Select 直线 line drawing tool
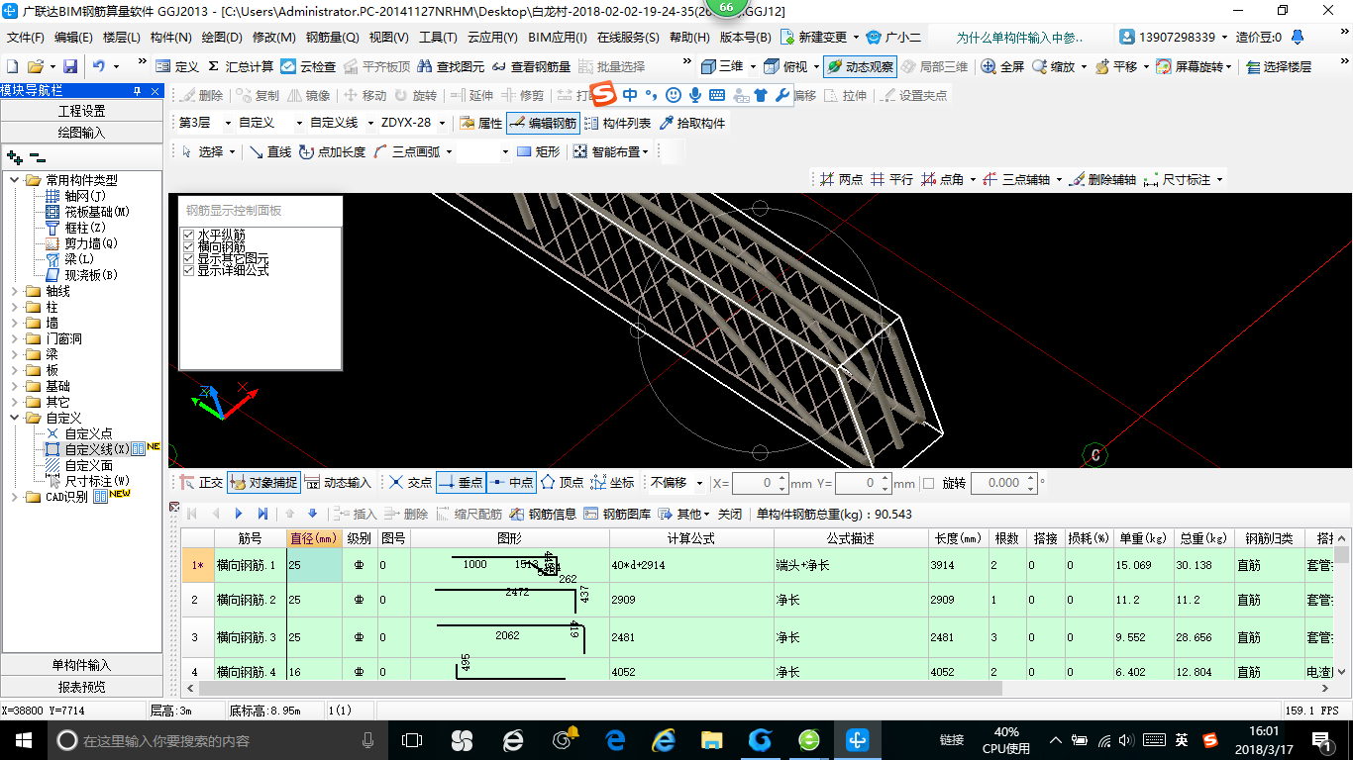The width and height of the screenshot is (1353, 760). click(x=269, y=151)
